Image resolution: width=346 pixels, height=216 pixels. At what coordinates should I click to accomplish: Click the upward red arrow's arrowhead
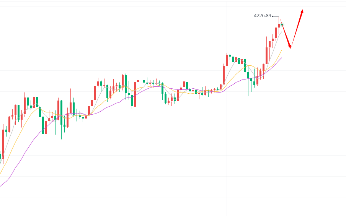[x=302, y=11]
